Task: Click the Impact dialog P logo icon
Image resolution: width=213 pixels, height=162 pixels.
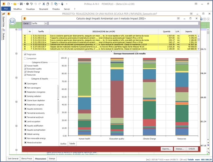Action: (x=25, y=19)
